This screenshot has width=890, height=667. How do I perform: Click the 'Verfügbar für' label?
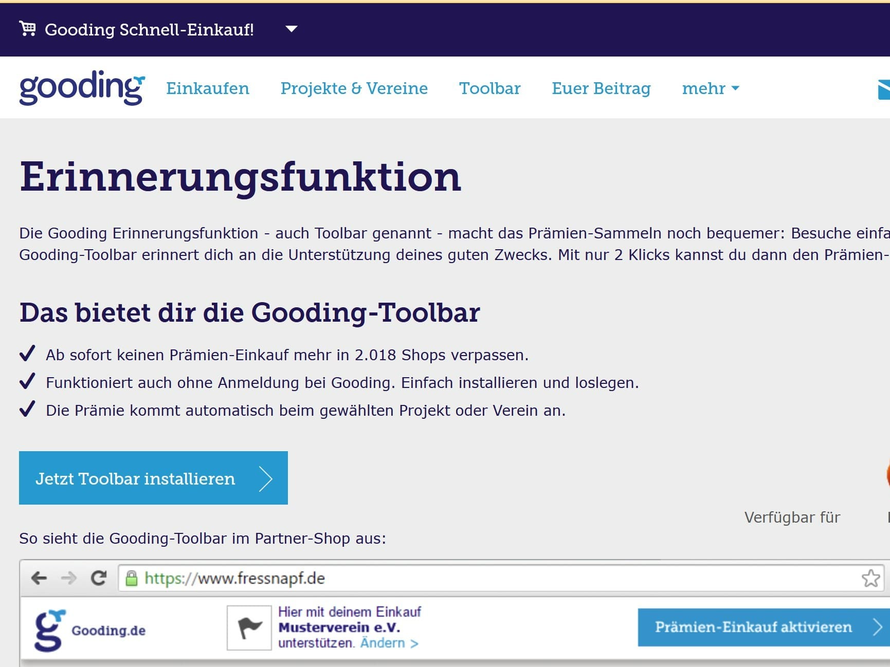click(792, 517)
